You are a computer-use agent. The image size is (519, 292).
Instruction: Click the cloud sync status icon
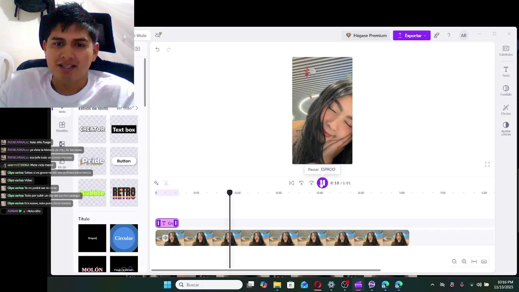(159, 35)
